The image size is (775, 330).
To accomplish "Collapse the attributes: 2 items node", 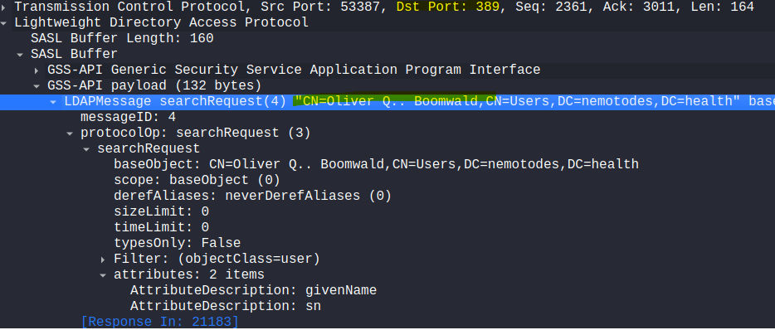I will pos(103,275).
